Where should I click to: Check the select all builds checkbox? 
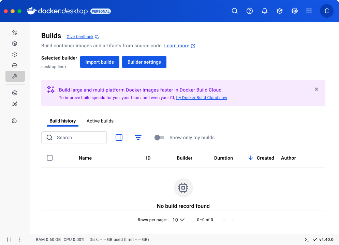coord(50,158)
